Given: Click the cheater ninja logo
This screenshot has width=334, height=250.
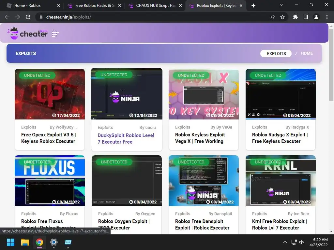Looking at the screenshot, I should pyautogui.click(x=27, y=33).
